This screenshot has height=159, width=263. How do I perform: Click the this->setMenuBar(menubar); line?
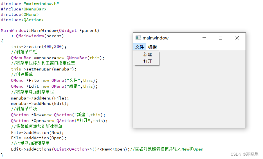click(44, 69)
